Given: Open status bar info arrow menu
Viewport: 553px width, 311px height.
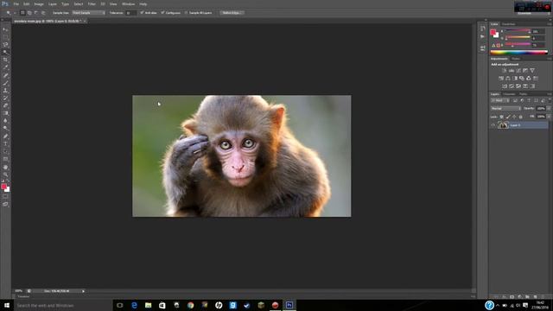Looking at the screenshot, I should (83, 291).
